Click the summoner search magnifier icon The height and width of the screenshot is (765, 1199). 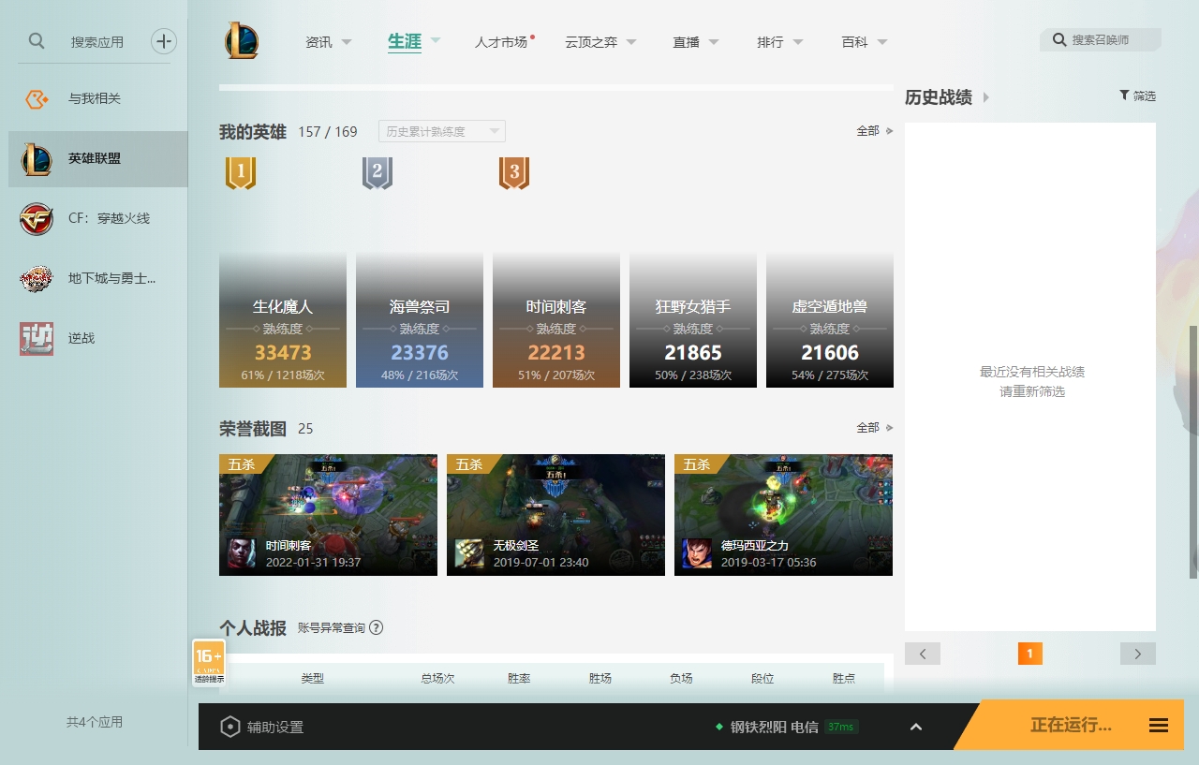(1059, 40)
